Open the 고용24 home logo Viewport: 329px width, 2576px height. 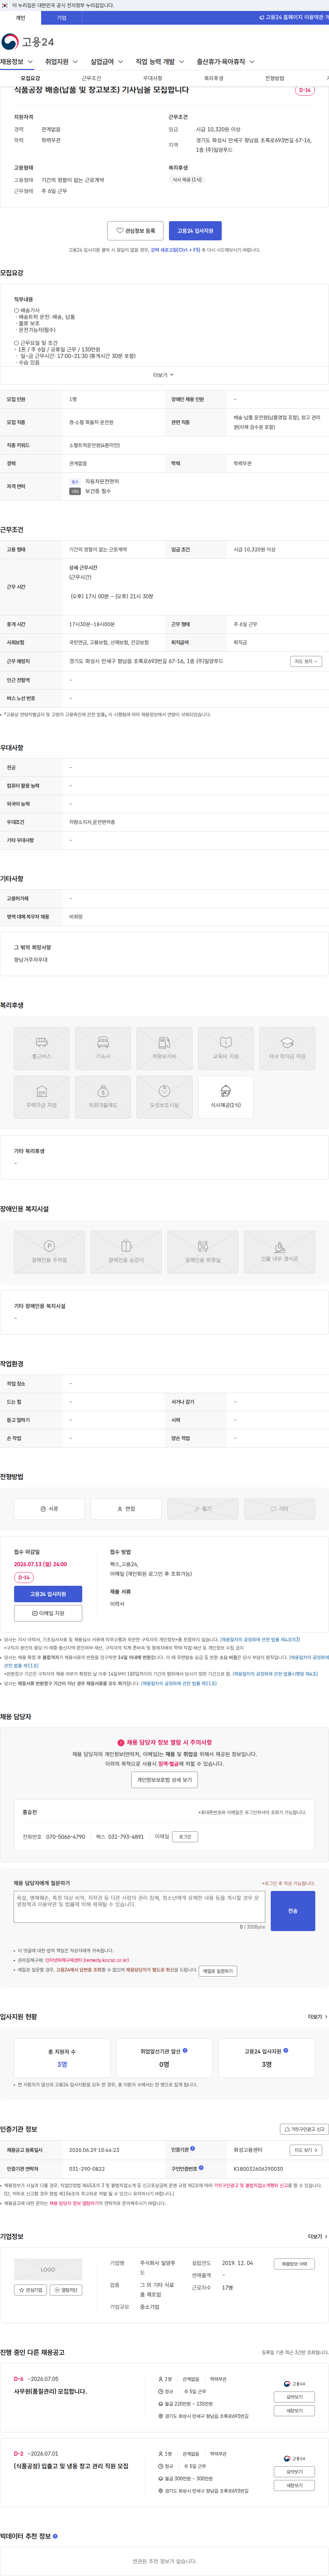[28, 41]
